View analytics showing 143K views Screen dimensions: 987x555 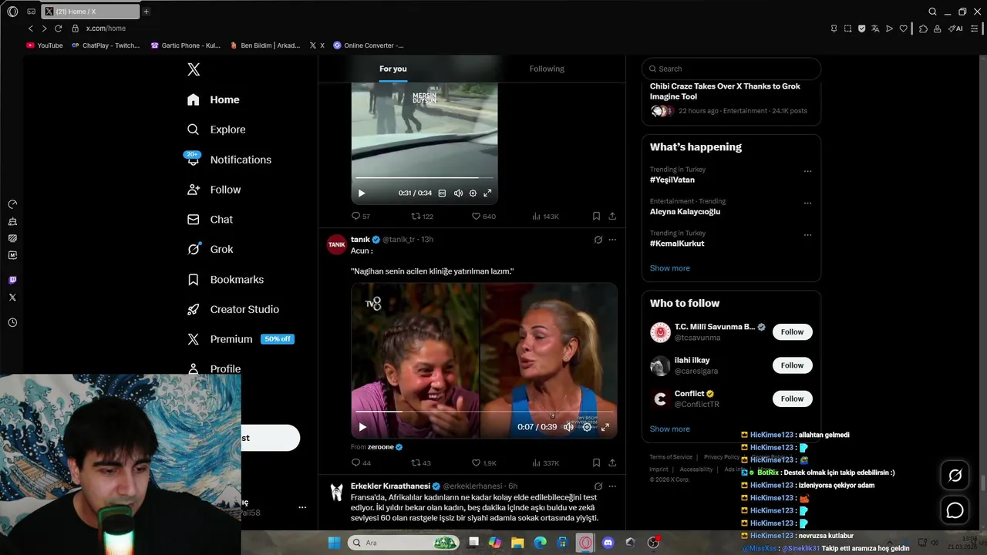click(545, 217)
